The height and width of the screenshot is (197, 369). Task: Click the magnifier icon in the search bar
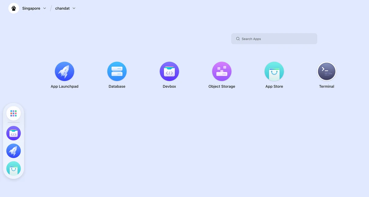tap(238, 39)
